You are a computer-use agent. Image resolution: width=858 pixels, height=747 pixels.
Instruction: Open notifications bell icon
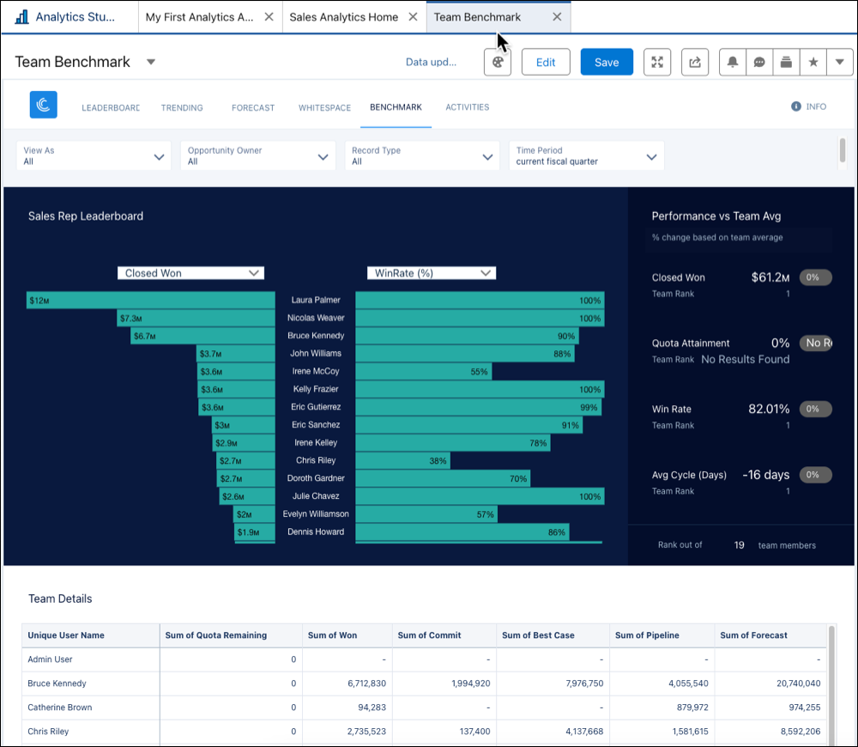click(732, 62)
